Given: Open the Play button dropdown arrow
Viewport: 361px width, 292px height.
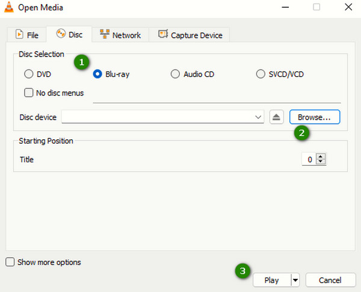Looking at the screenshot, I should click(x=295, y=280).
